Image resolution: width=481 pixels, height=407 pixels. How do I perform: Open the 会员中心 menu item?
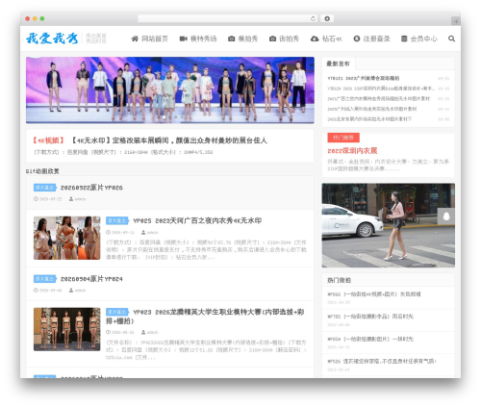click(x=419, y=38)
